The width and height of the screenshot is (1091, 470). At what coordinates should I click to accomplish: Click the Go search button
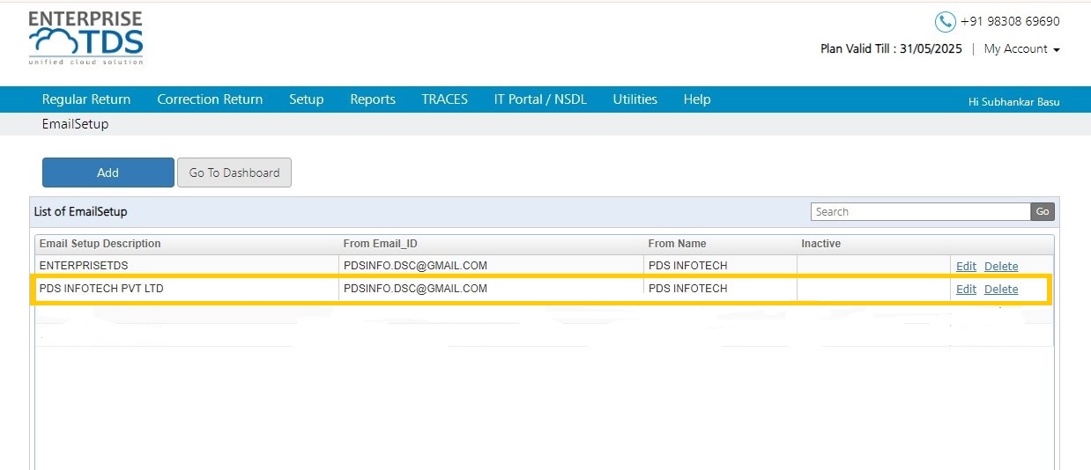(x=1043, y=211)
